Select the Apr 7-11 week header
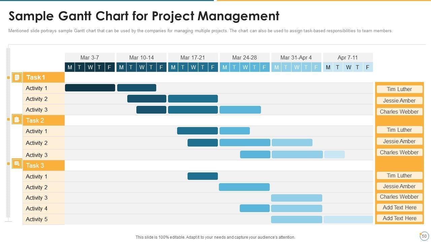Viewport: 431px width, 242px height. 347,57
